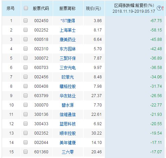The width and height of the screenshot is (166, 158).
Task: Select the change value -67.75
Action: pos(156,21)
